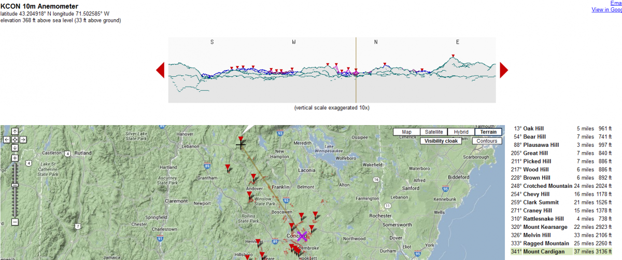This screenshot has height=260, width=622.
Task: Select Rattlesnake Hill in the list
Action: pyautogui.click(x=562, y=219)
